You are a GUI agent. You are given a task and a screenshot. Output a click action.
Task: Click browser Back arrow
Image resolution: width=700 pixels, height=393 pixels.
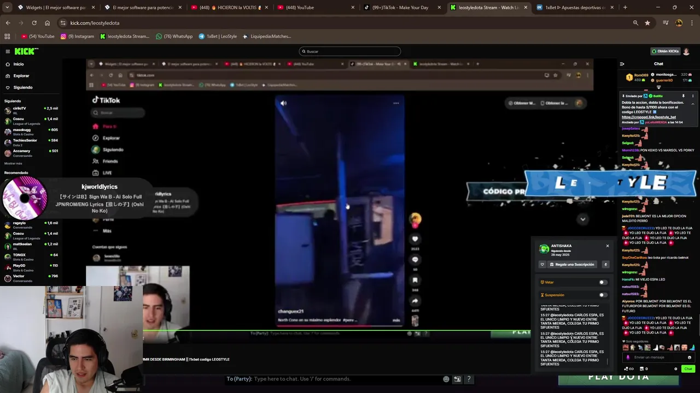tap(8, 23)
